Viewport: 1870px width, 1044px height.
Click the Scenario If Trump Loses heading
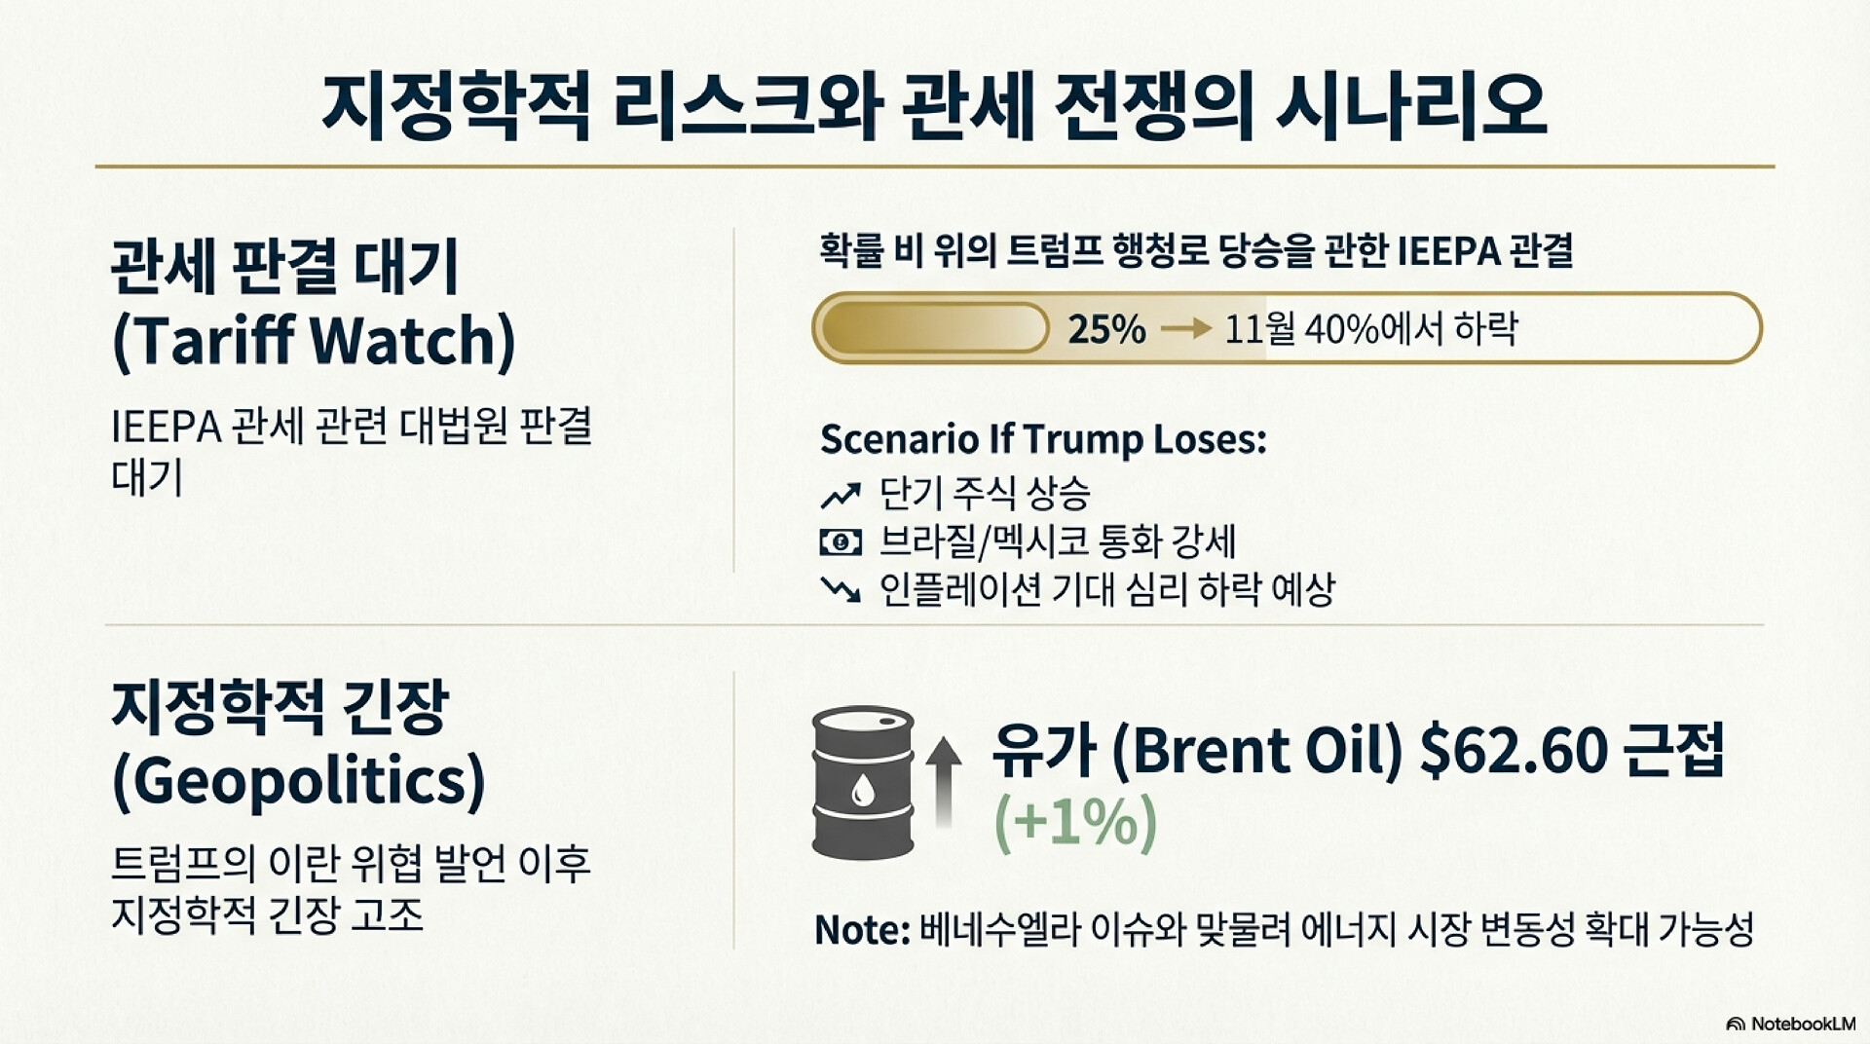(x=1043, y=439)
